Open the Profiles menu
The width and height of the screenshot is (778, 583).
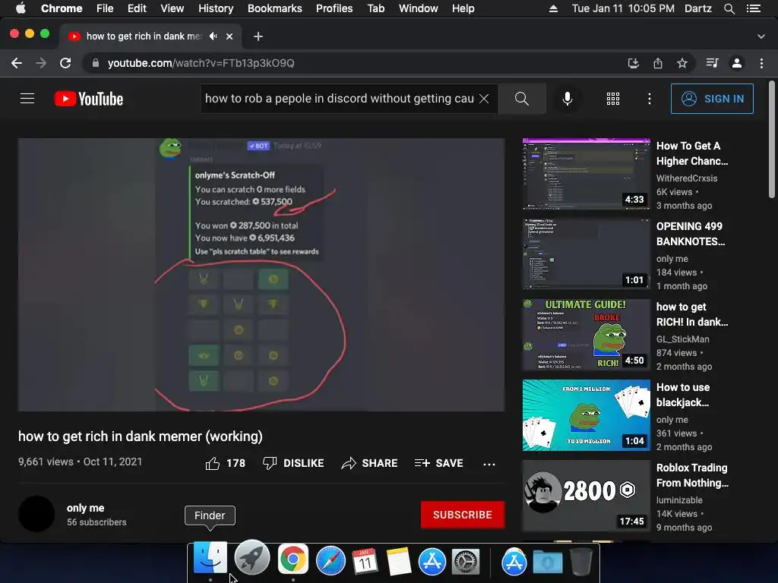pyautogui.click(x=334, y=8)
